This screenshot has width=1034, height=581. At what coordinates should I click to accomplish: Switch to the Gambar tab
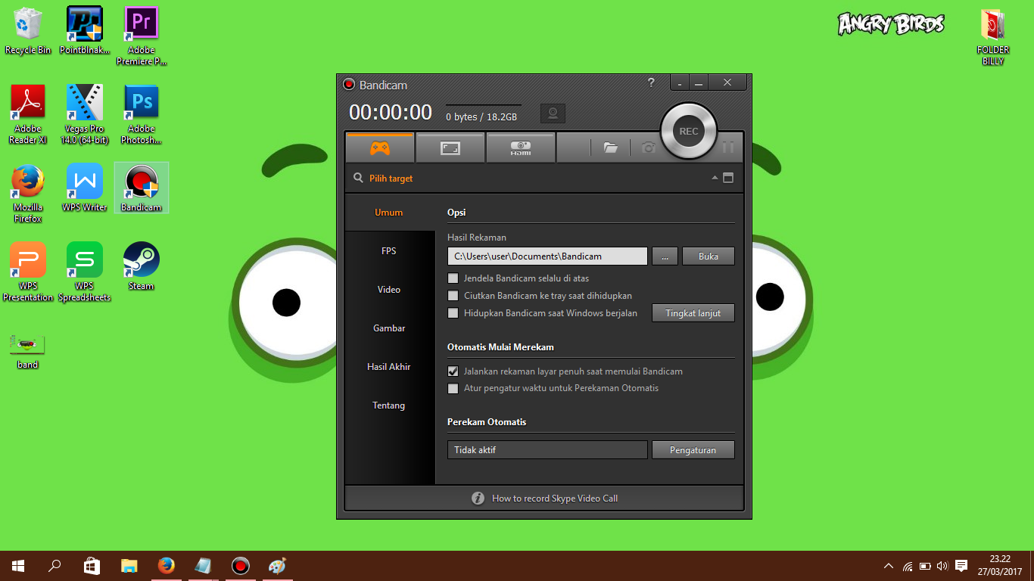(389, 328)
